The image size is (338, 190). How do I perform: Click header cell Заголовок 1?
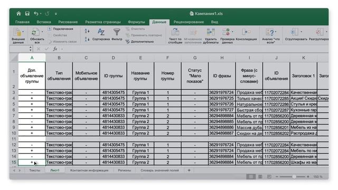tap(303, 76)
